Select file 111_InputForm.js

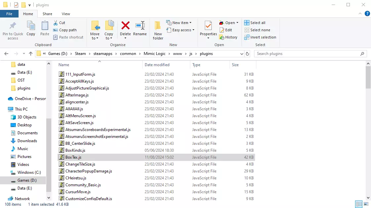click(x=156, y=74)
